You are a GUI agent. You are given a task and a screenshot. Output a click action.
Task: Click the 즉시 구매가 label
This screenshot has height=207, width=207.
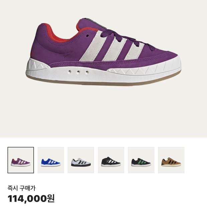pyautogui.click(x=21, y=188)
